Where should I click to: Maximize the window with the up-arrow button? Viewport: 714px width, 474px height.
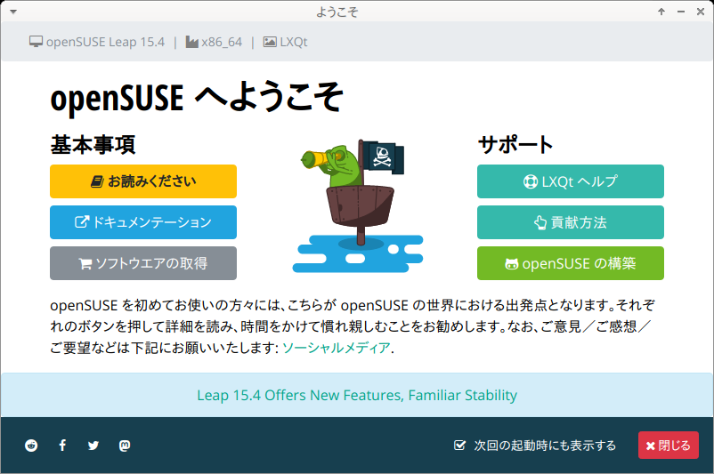tap(661, 12)
